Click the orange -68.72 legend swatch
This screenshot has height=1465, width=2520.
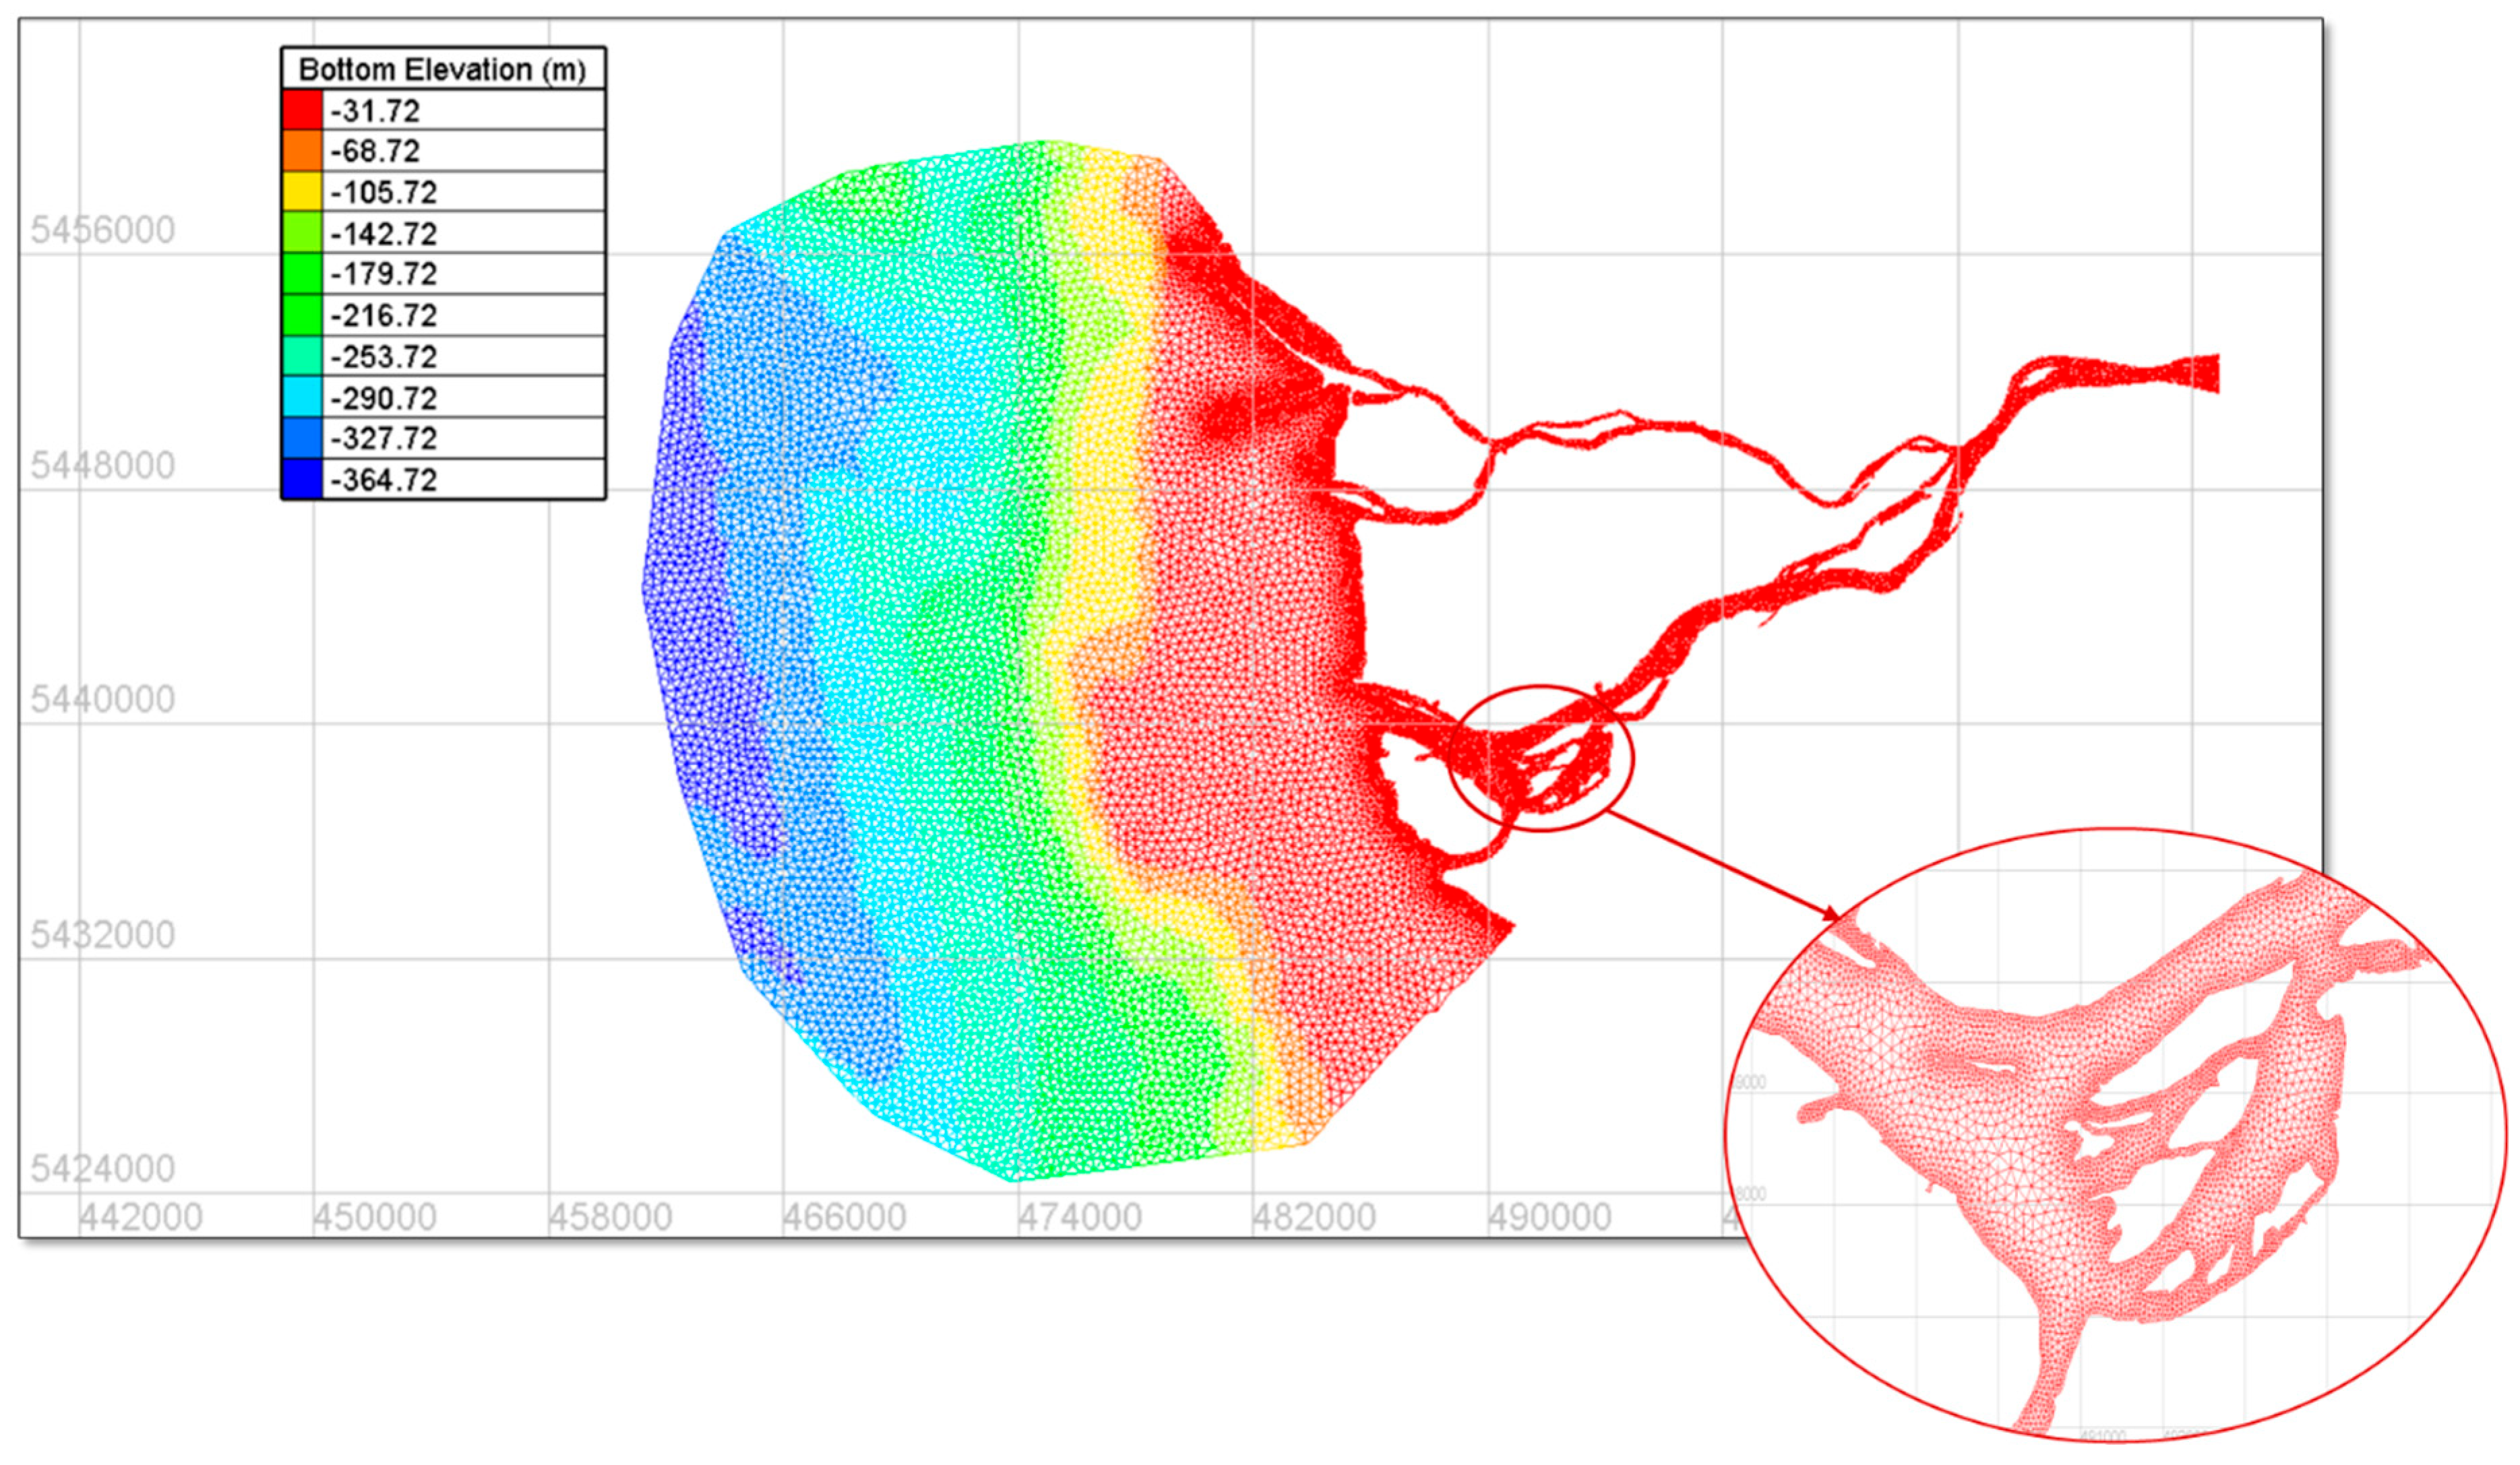click(302, 151)
